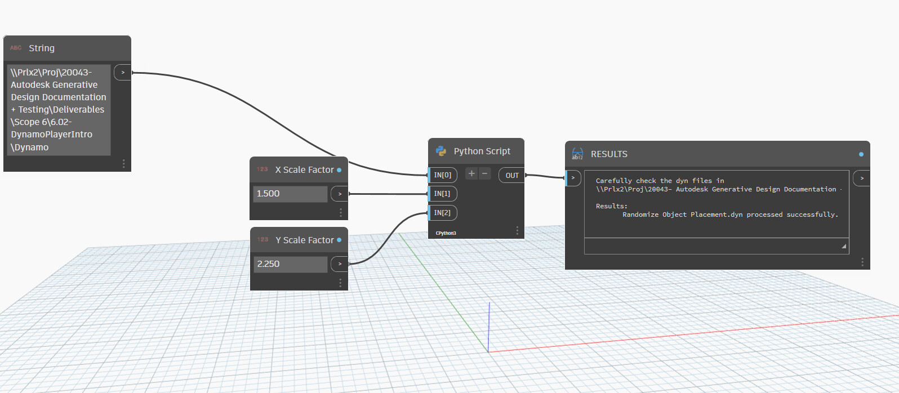This screenshot has height=393, width=899.
Task: Click the X Scale Factor output port
Action: click(340, 194)
